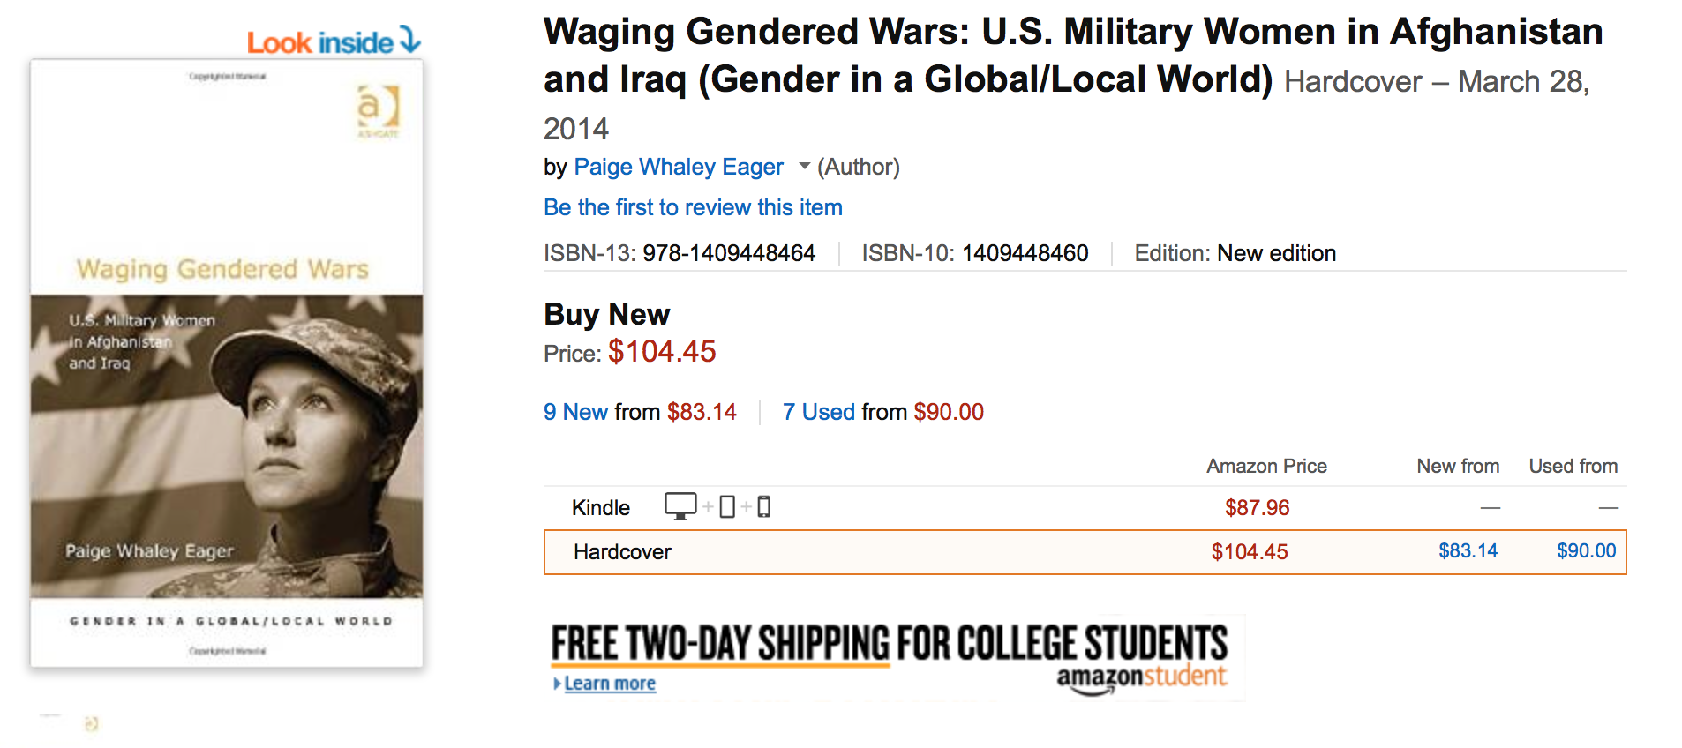Click the Kindle desktop computer icon
Image resolution: width=1682 pixels, height=748 pixels.
[x=680, y=506]
